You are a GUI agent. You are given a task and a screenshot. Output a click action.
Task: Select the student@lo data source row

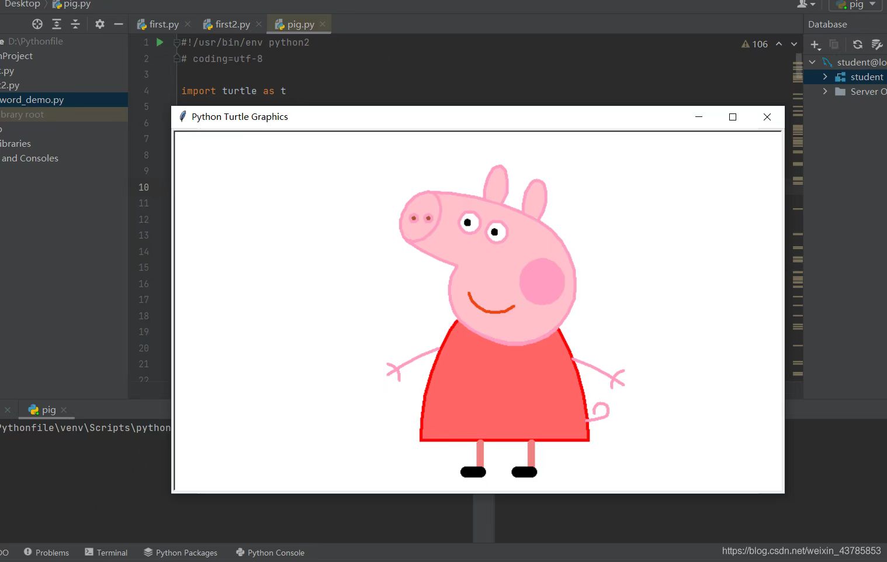pyautogui.click(x=846, y=62)
